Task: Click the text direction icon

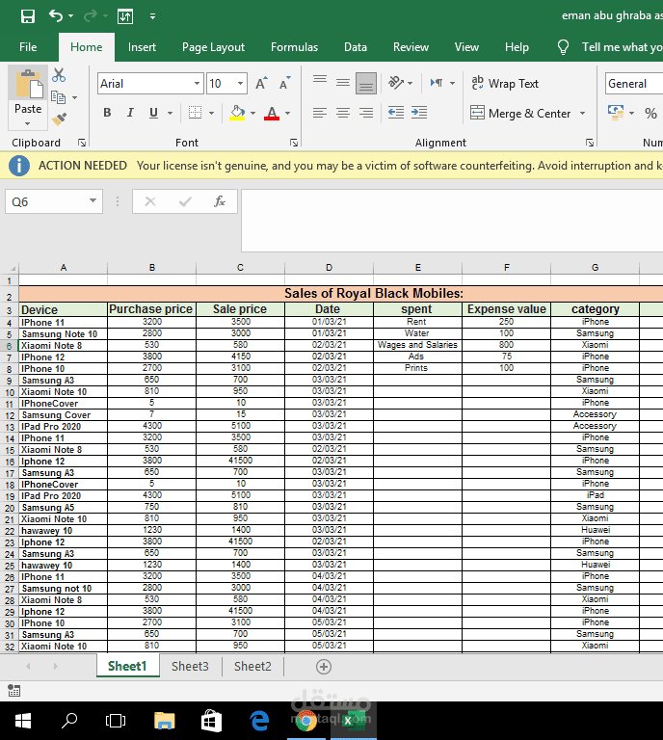Action: tap(437, 83)
